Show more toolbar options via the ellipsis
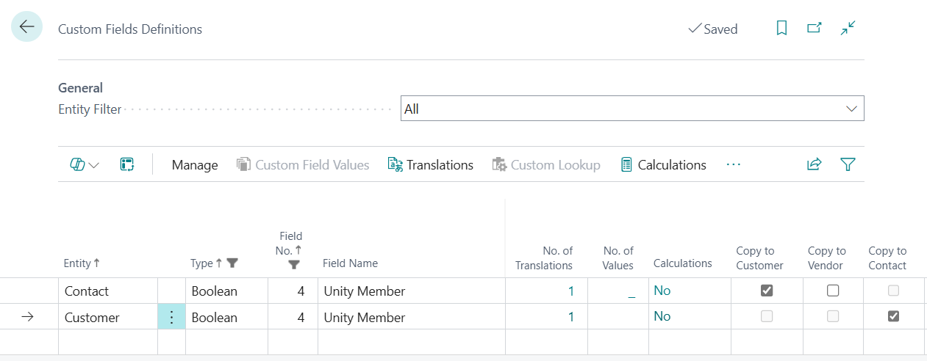The height and width of the screenshot is (361, 927). 733,165
